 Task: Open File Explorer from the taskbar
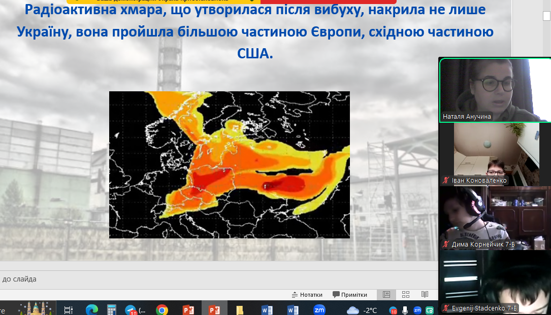coord(240,310)
